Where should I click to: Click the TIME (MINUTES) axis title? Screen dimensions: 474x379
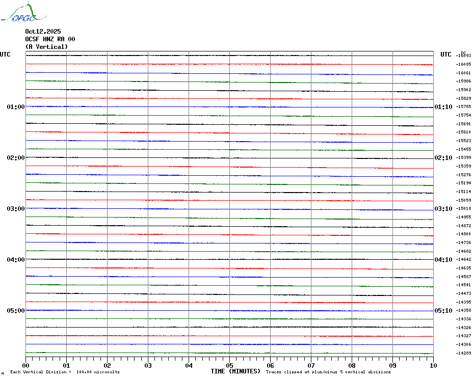(x=235, y=371)
